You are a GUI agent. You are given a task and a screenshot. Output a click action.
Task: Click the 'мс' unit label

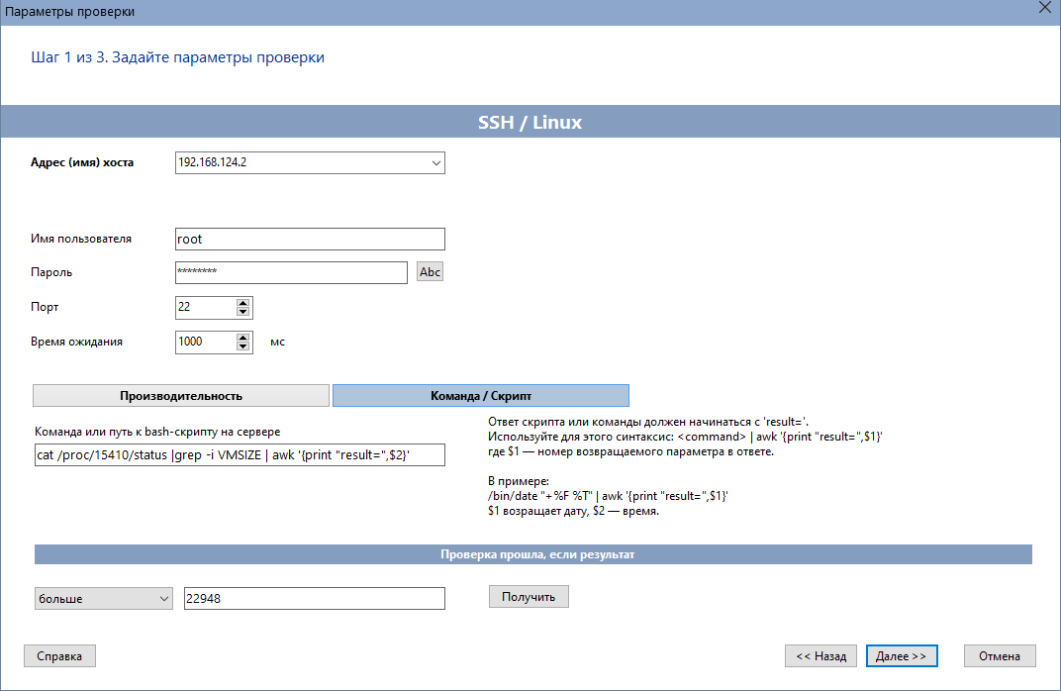277,342
